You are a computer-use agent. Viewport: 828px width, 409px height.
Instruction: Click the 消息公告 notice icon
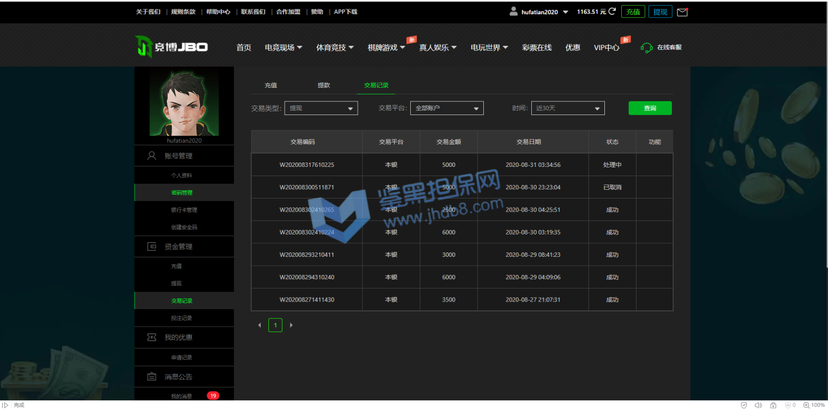[x=152, y=377]
